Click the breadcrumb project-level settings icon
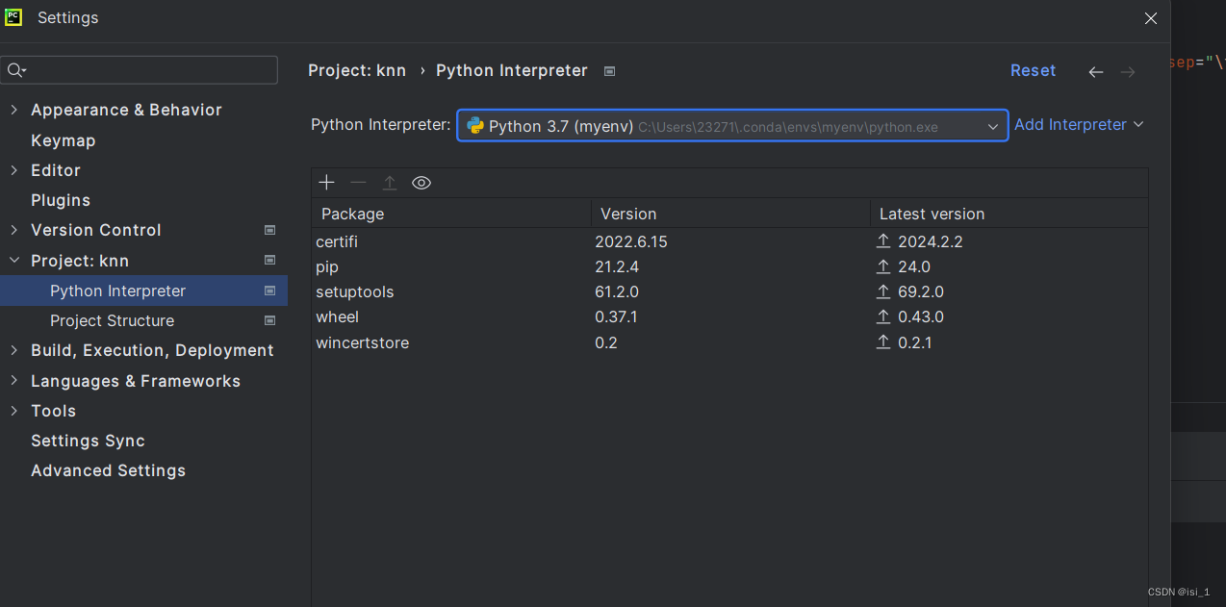Image resolution: width=1226 pixels, height=607 pixels. (x=609, y=71)
